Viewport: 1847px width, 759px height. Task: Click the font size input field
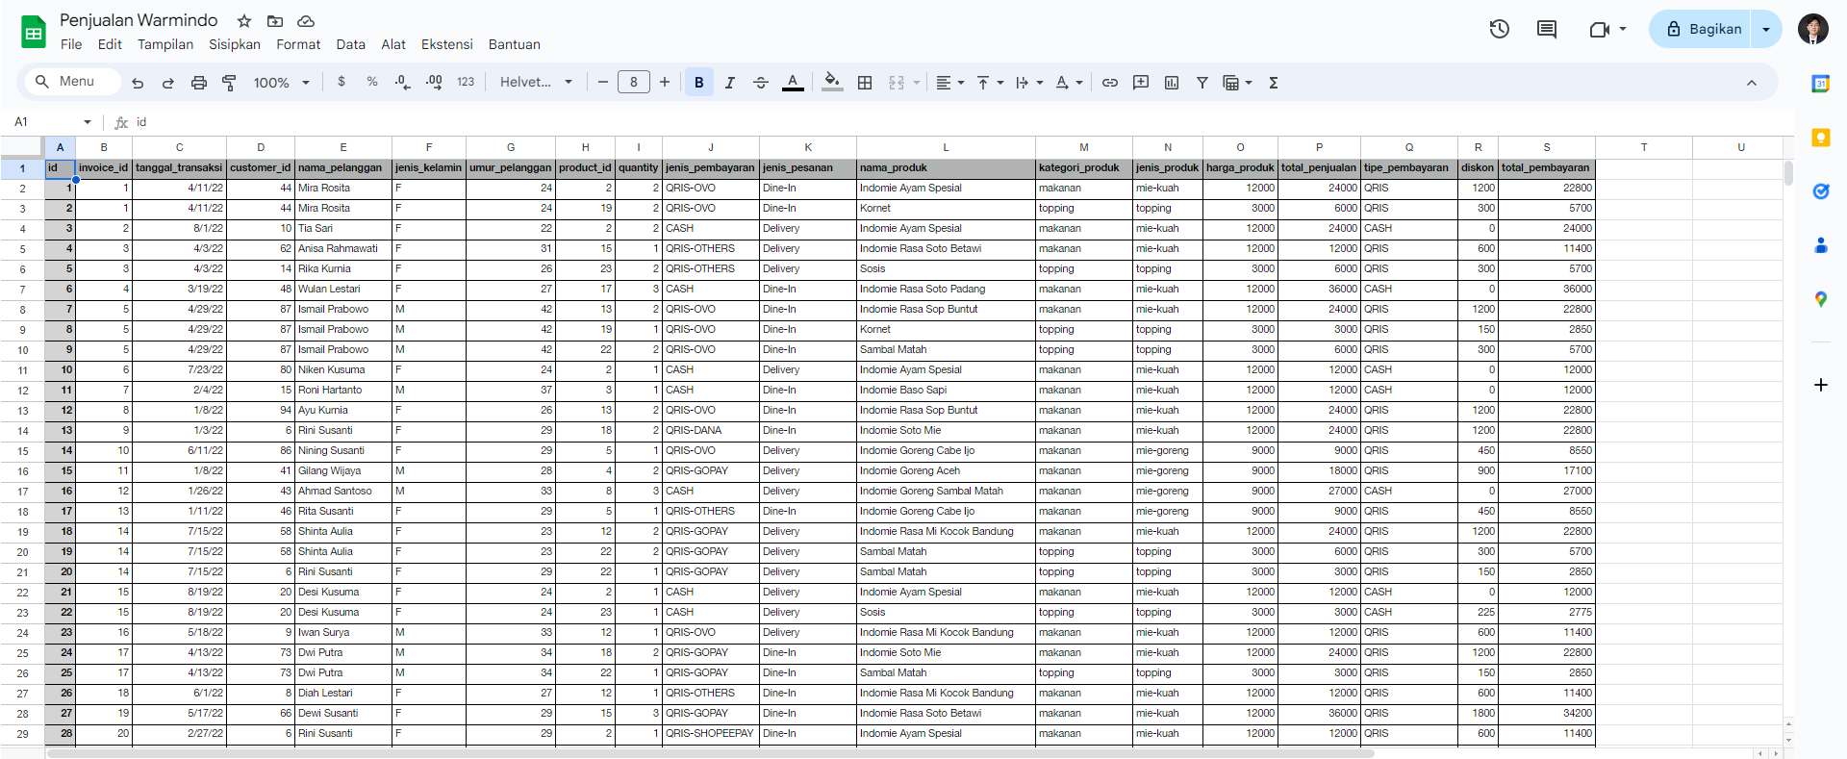coord(634,83)
